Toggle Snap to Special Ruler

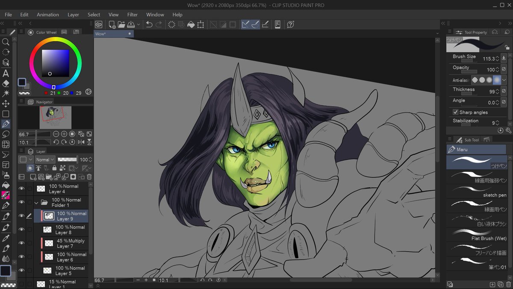[255, 24]
